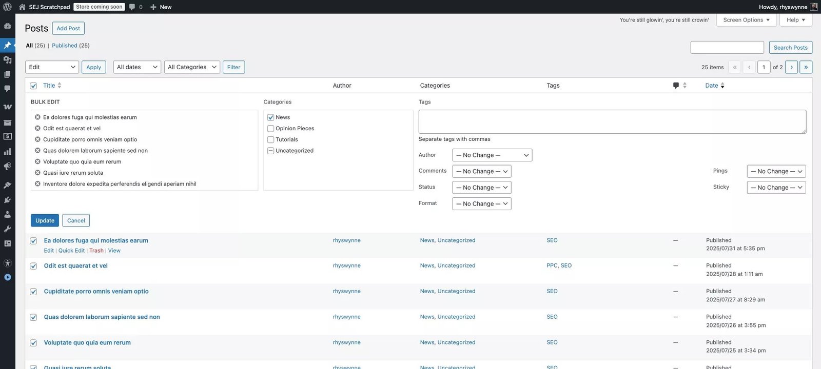Open the bulk actions Edit dropdown
This screenshot has width=821, height=369.
pyautogui.click(x=52, y=67)
